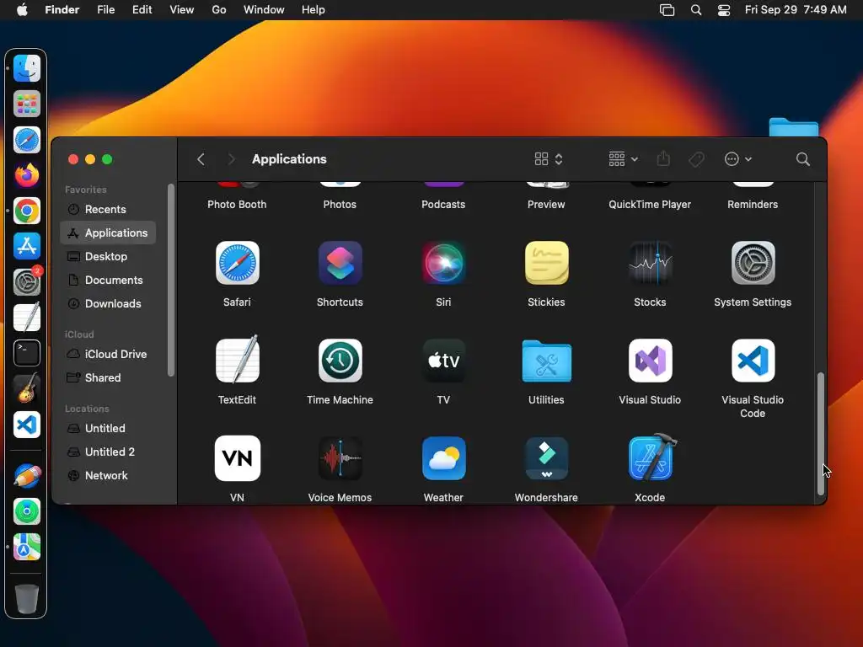Open Terminal from the Dock
The image size is (863, 647).
(x=26, y=353)
